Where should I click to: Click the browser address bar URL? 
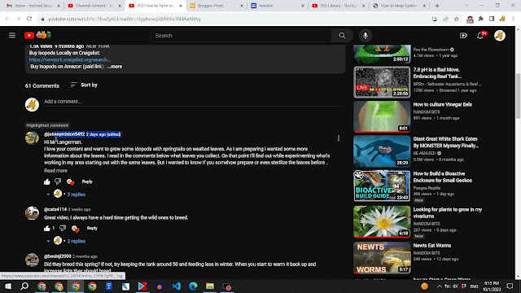pyautogui.click(x=125, y=19)
